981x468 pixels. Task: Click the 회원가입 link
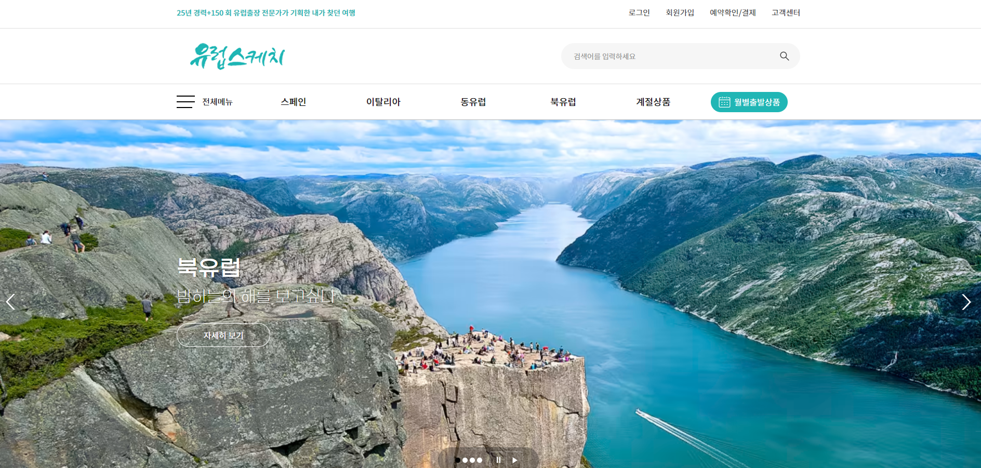680,12
